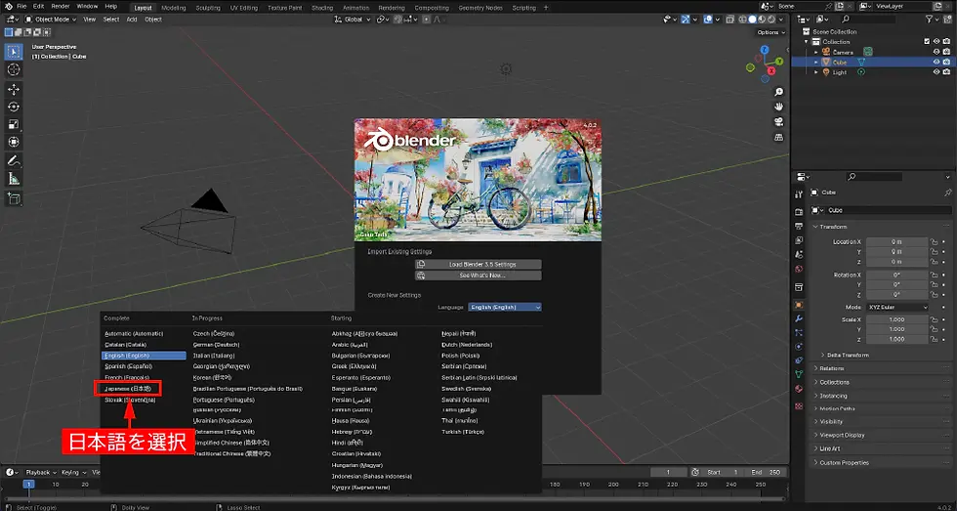Toggle X-ray view in viewport header
This screenshot has width=957, height=511.
click(730, 19)
